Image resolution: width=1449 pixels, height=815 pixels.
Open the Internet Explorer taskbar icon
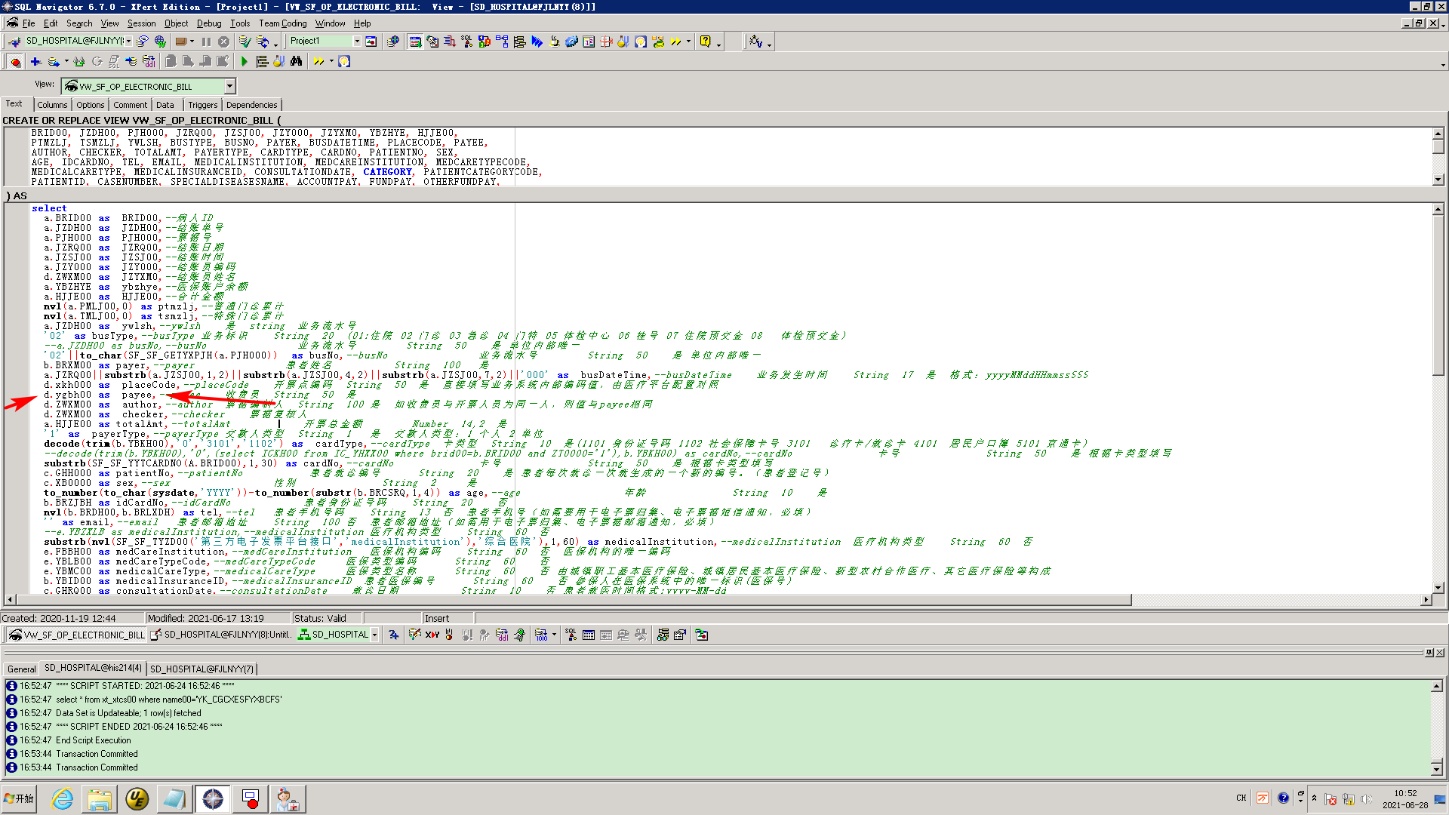click(62, 798)
